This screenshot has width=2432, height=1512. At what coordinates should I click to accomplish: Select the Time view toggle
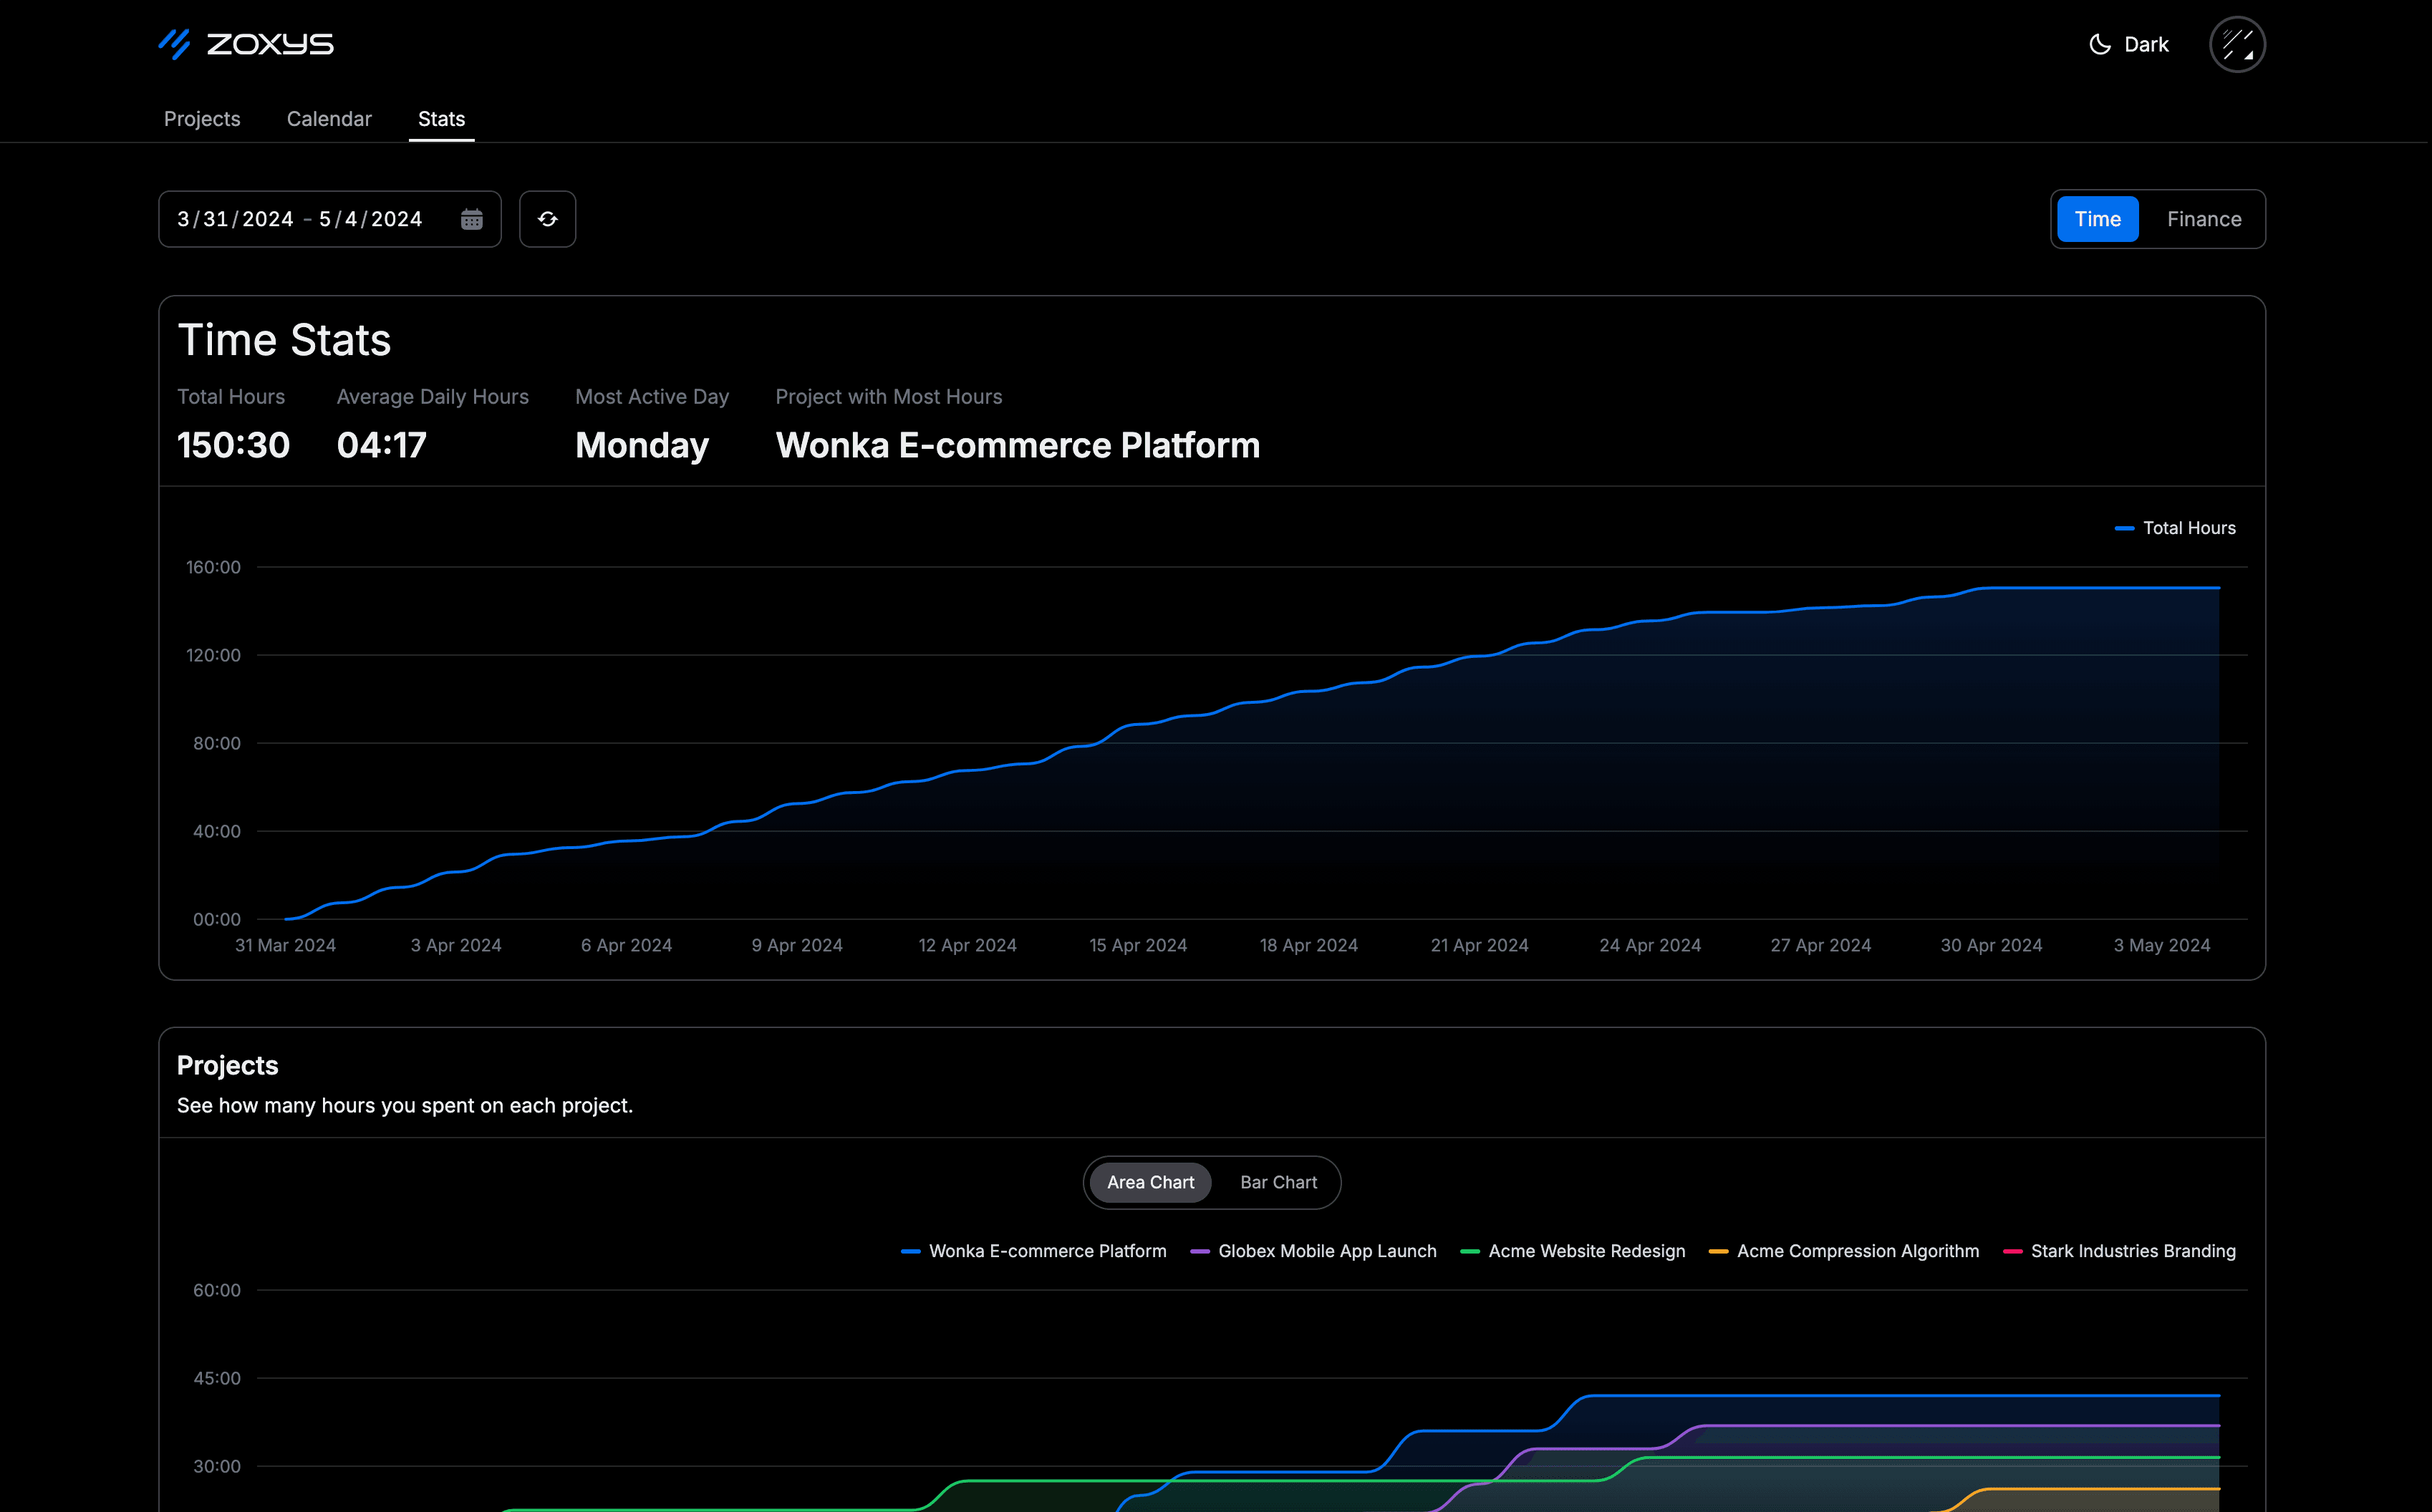pos(2097,219)
